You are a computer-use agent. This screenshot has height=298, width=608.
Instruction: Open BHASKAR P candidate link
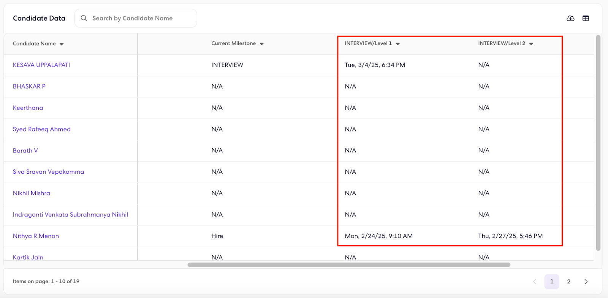click(x=29, y=86)
